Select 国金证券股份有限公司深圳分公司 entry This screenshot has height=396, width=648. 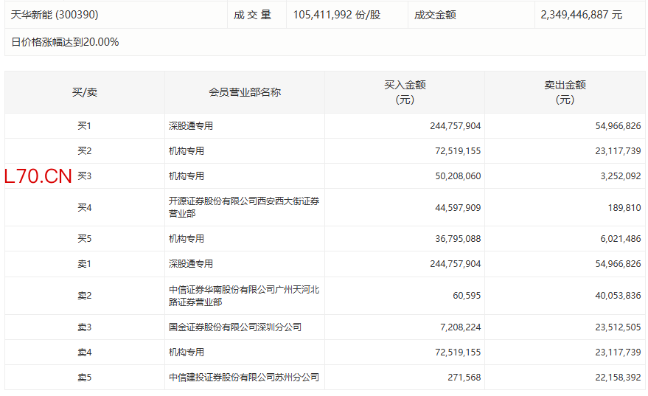click(234, 327)
